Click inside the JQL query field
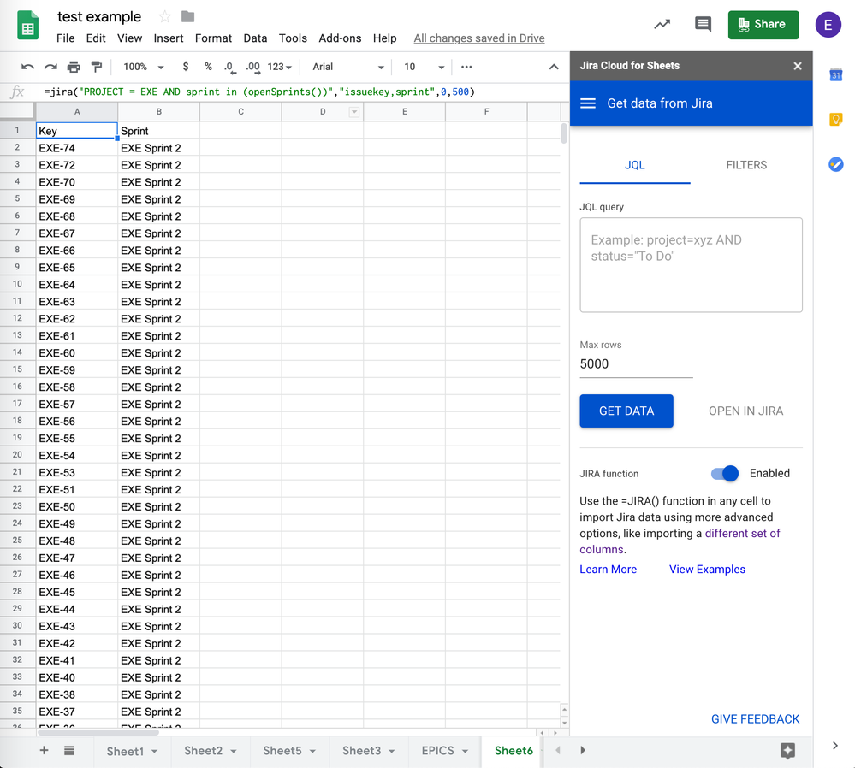This screenshot has height=768, width=855. pos(691,263)
